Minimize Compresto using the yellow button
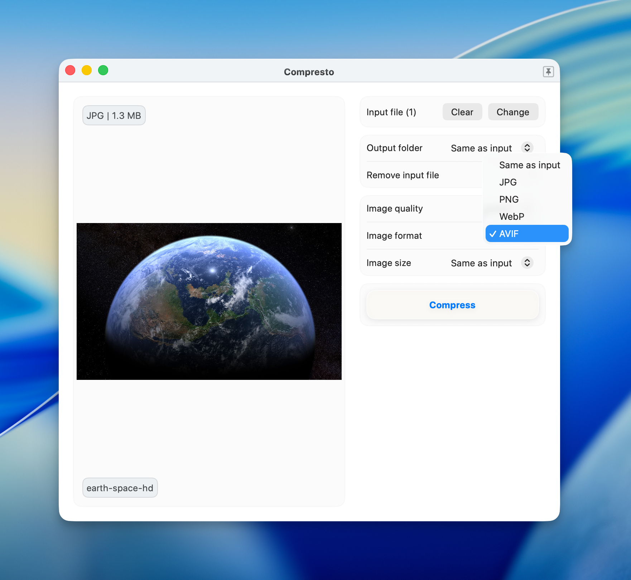Image resolution: width=631 pixels, height=580 pixels. pyautogui.click(x=87, y=70)
